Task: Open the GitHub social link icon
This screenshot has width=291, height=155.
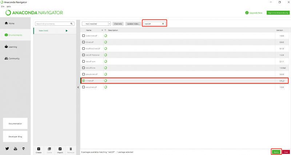Action: point(24,148)
